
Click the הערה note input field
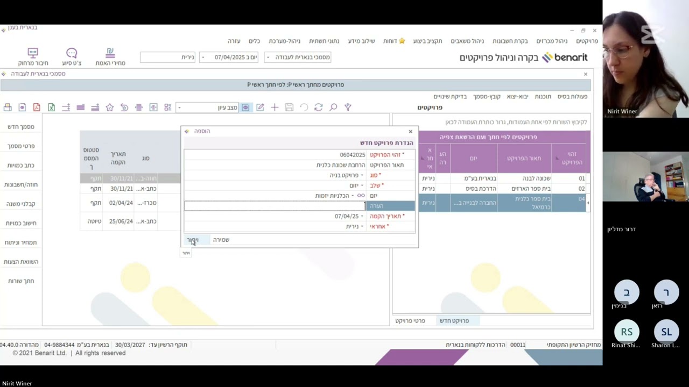pos(275,206)
